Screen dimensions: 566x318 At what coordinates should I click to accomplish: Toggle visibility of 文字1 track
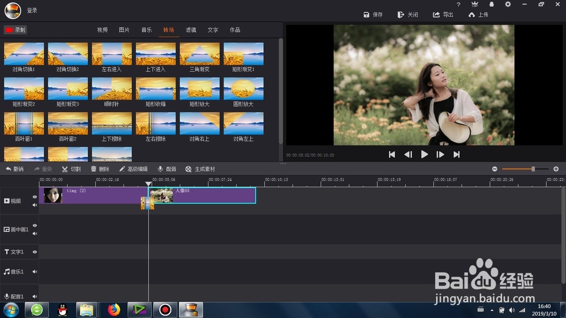coord(35,252)
